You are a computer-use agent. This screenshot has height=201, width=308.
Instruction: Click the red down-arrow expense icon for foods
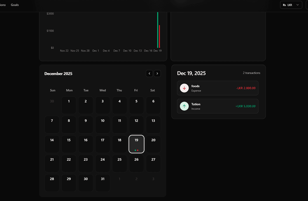coord(184,88)
